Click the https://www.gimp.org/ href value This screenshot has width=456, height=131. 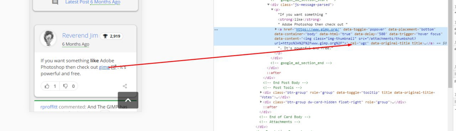(x=318, y=29)
